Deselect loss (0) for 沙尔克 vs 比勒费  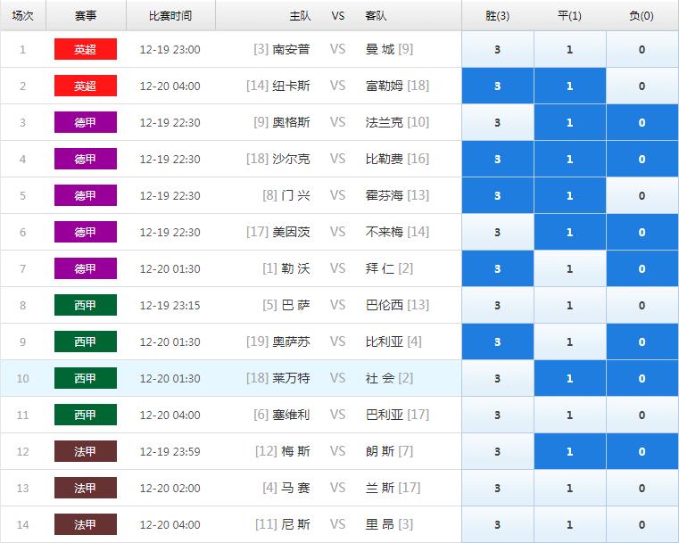point(642,159)
